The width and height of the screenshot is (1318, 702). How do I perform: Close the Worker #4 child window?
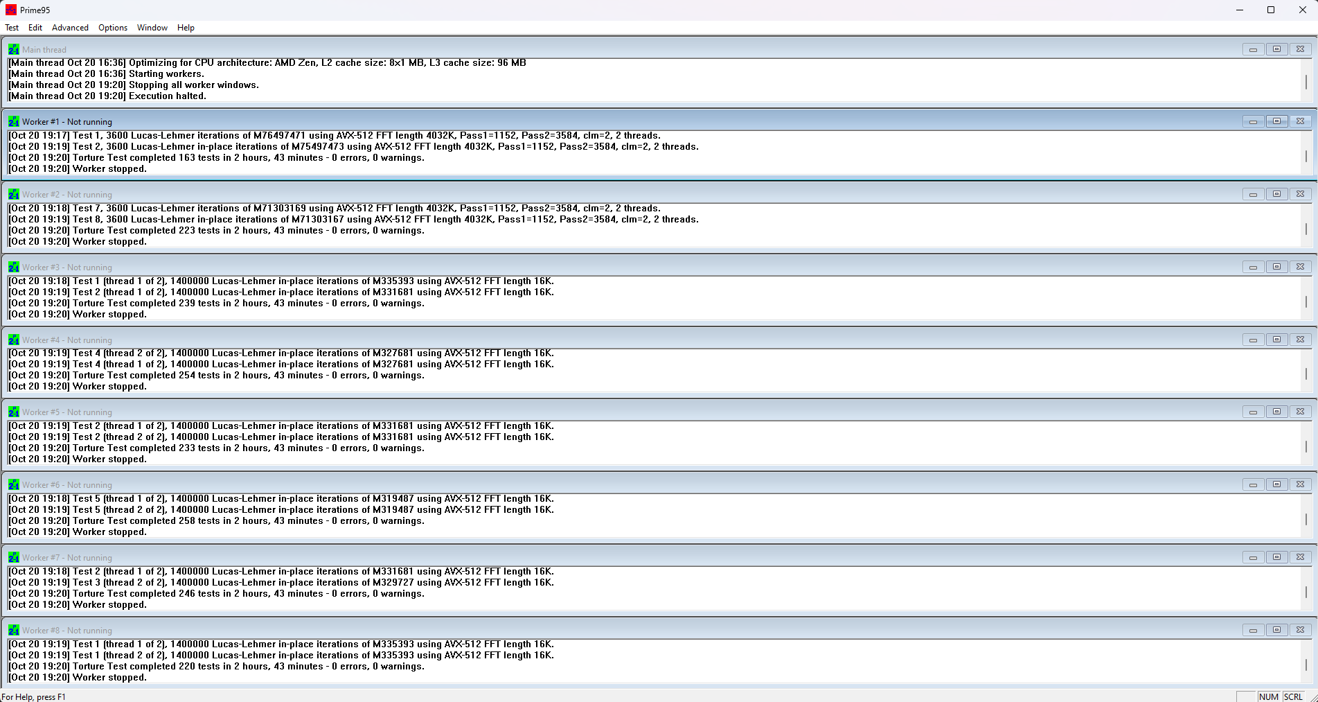[x=1300, y=340]
